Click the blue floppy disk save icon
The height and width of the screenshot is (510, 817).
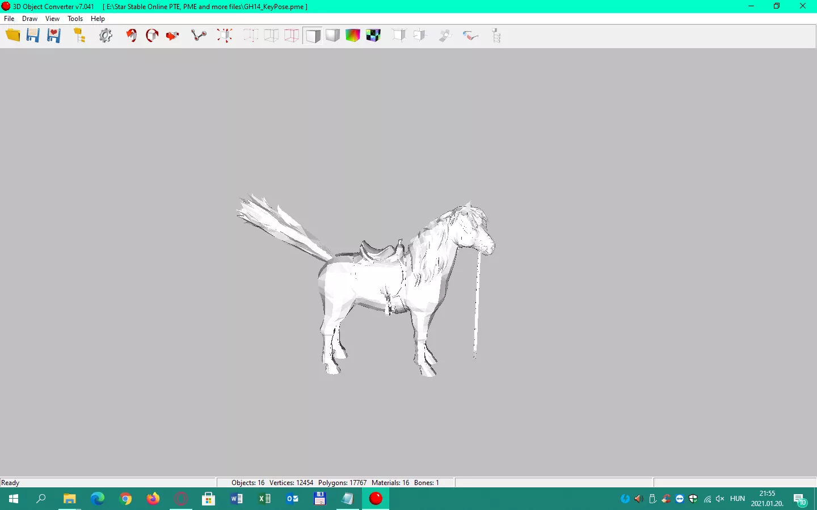tap(33, 36)
